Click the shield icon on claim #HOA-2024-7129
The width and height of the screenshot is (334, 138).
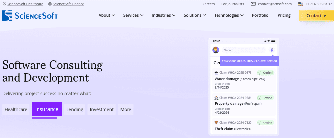click(x=216, y=123)
